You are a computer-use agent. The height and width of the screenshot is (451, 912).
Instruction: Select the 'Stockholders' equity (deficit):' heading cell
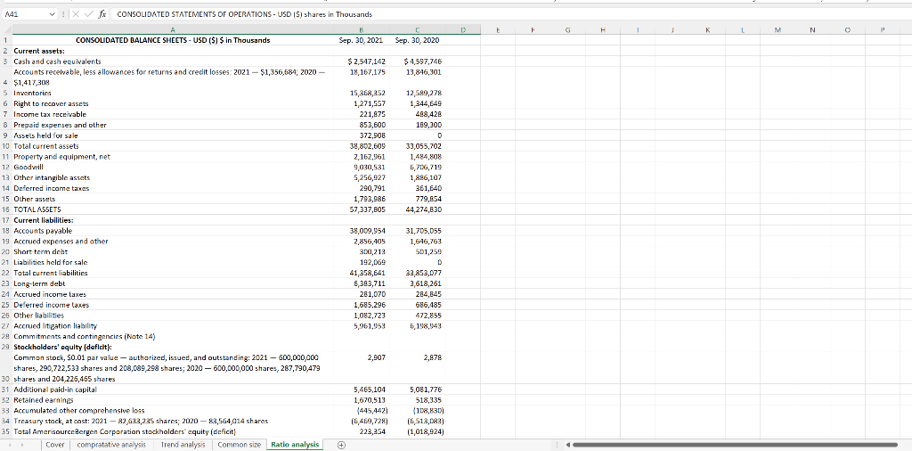(x=172, y=347)
